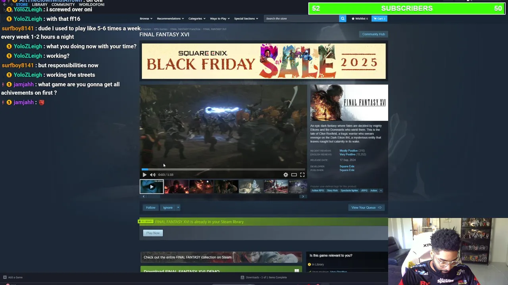
Task: Open Square Enix developer link
Action: tap(347, 166)
